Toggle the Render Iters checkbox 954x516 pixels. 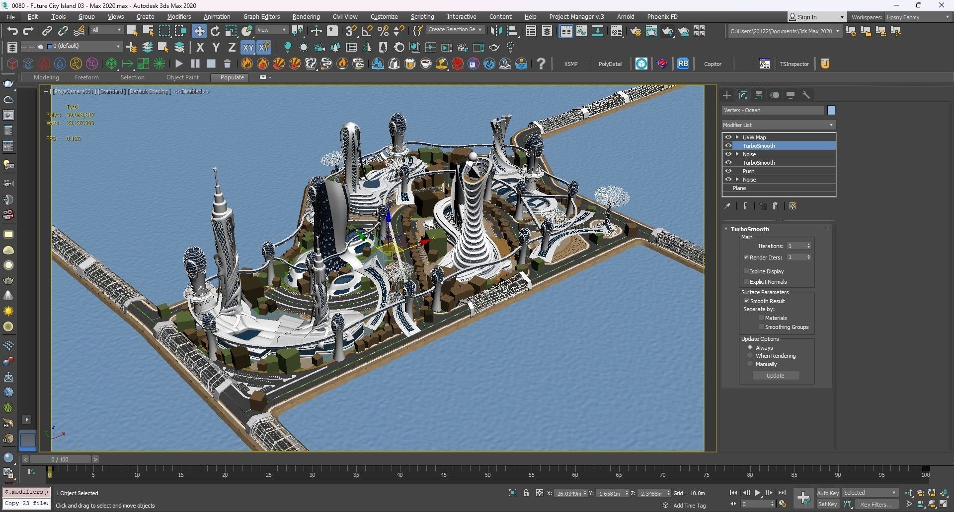point(746,257)
